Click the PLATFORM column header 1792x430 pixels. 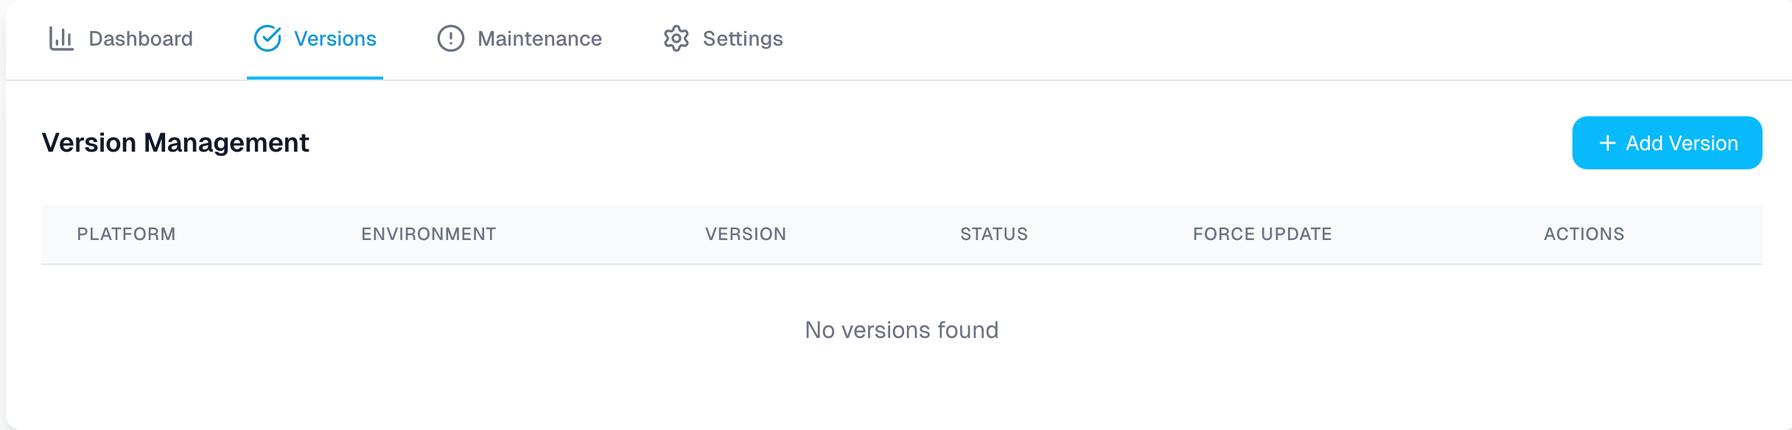(125, 234)
